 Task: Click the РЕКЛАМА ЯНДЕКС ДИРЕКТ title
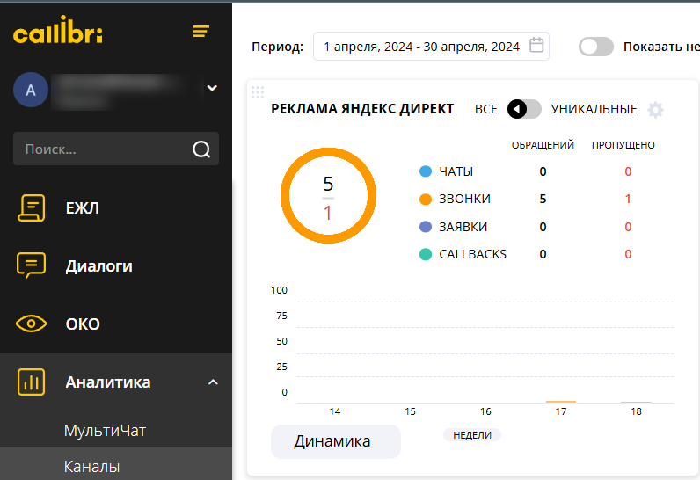click(x=362, y=109)
